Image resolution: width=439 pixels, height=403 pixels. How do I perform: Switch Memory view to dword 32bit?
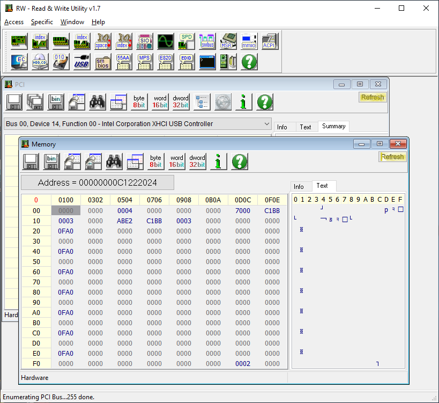(197, 162)
